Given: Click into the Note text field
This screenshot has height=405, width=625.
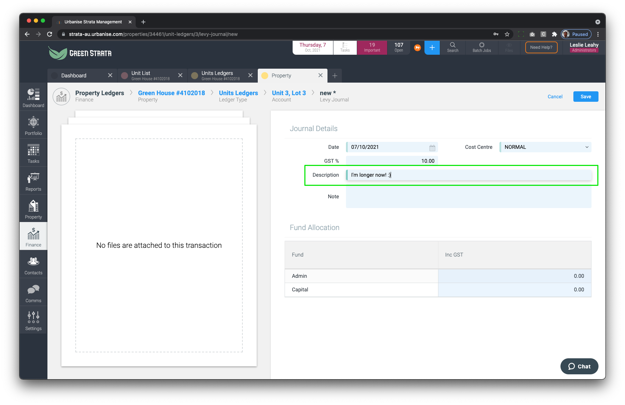Looking at the screenshot, I should [468, 197].
